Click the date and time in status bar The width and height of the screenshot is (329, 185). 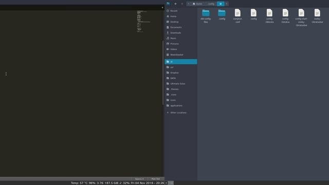[148, 183]
